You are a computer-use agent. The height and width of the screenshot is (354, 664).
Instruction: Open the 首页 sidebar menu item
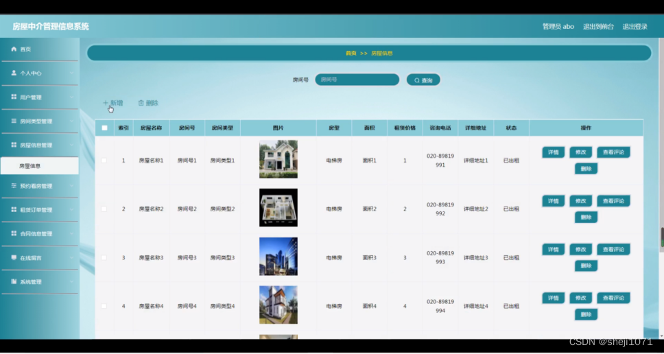(39, 49)
